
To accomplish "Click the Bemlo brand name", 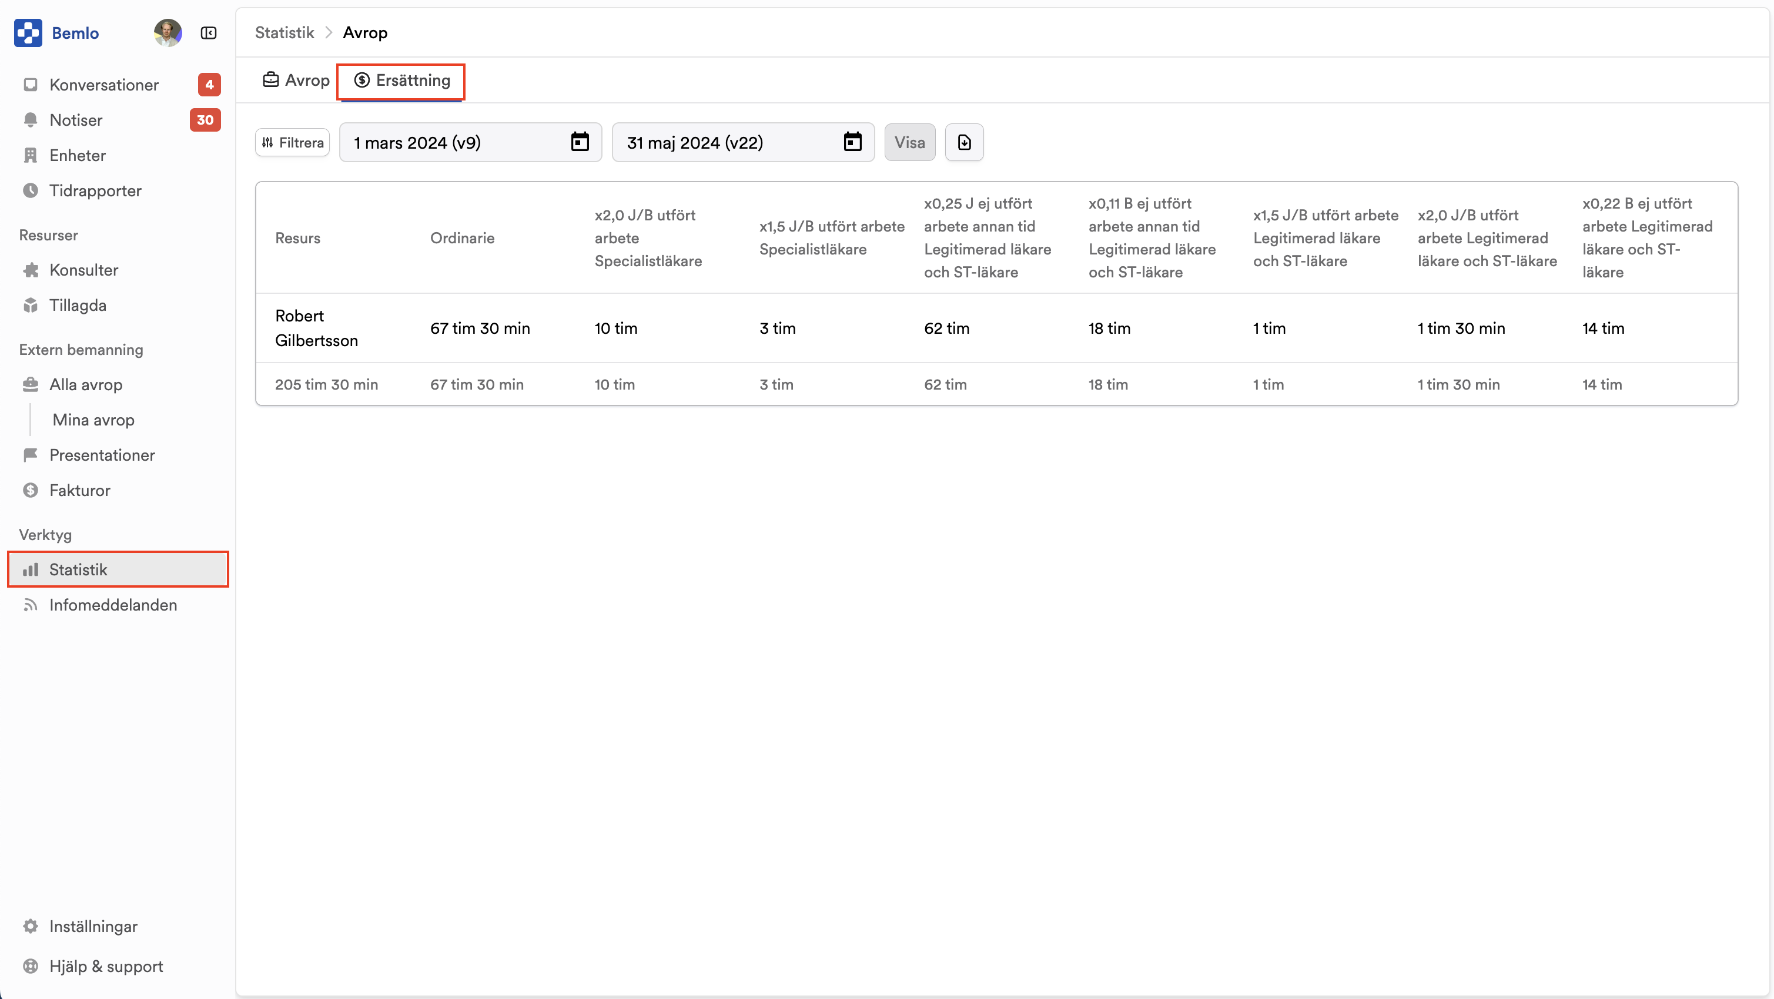I will [75, 33].
